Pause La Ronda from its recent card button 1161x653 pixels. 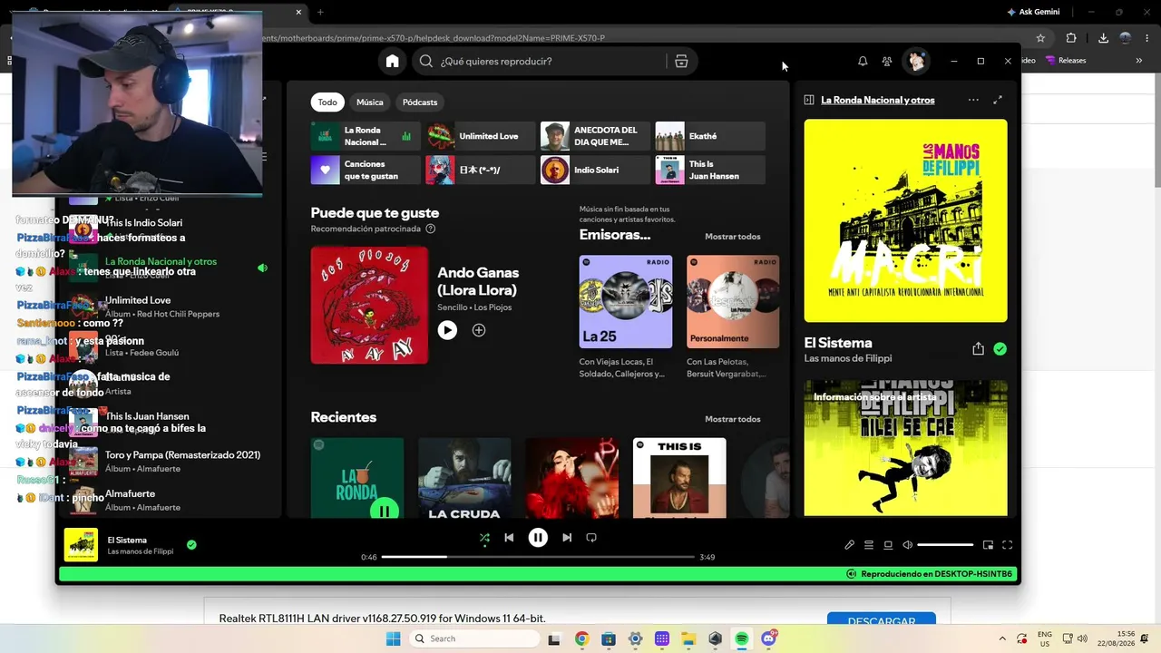(385, 511)
